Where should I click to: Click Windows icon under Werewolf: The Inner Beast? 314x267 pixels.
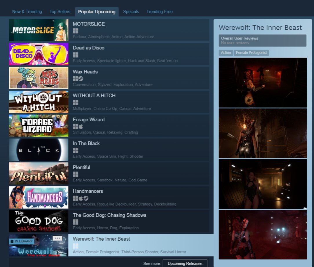[x=76, y=246]
